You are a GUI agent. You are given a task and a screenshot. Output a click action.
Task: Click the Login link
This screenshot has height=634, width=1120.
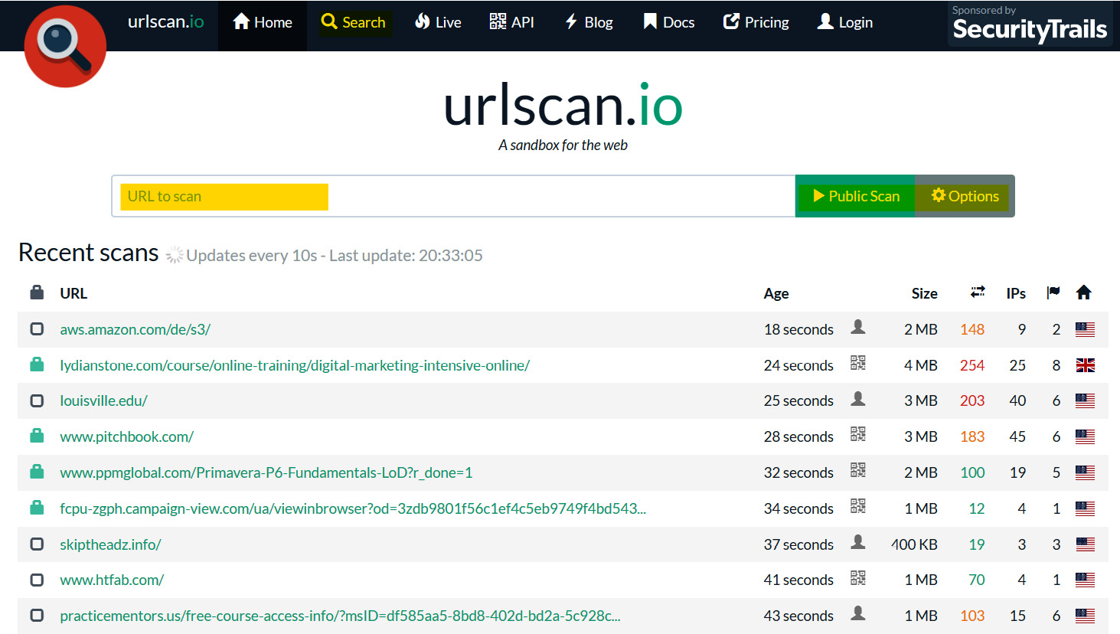click(x=845, y=22)
